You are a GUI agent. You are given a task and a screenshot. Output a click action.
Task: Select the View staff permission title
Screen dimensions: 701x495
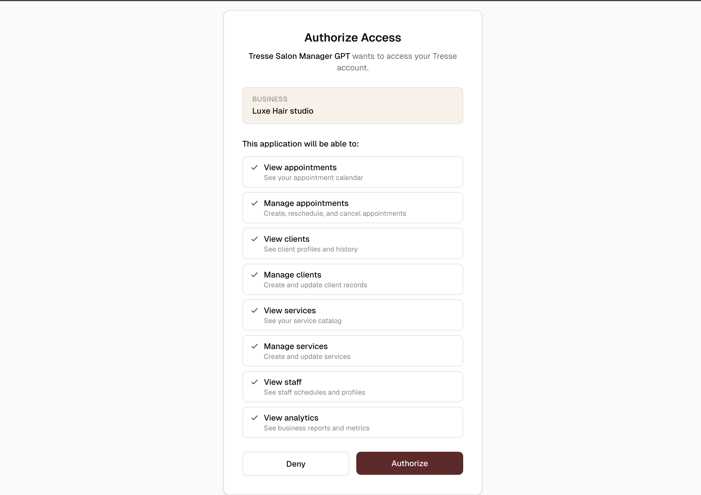click(282, 382)
